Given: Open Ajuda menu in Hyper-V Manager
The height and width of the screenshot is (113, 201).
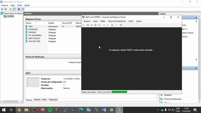Looking at the screenshot, I should click(27, 5).
